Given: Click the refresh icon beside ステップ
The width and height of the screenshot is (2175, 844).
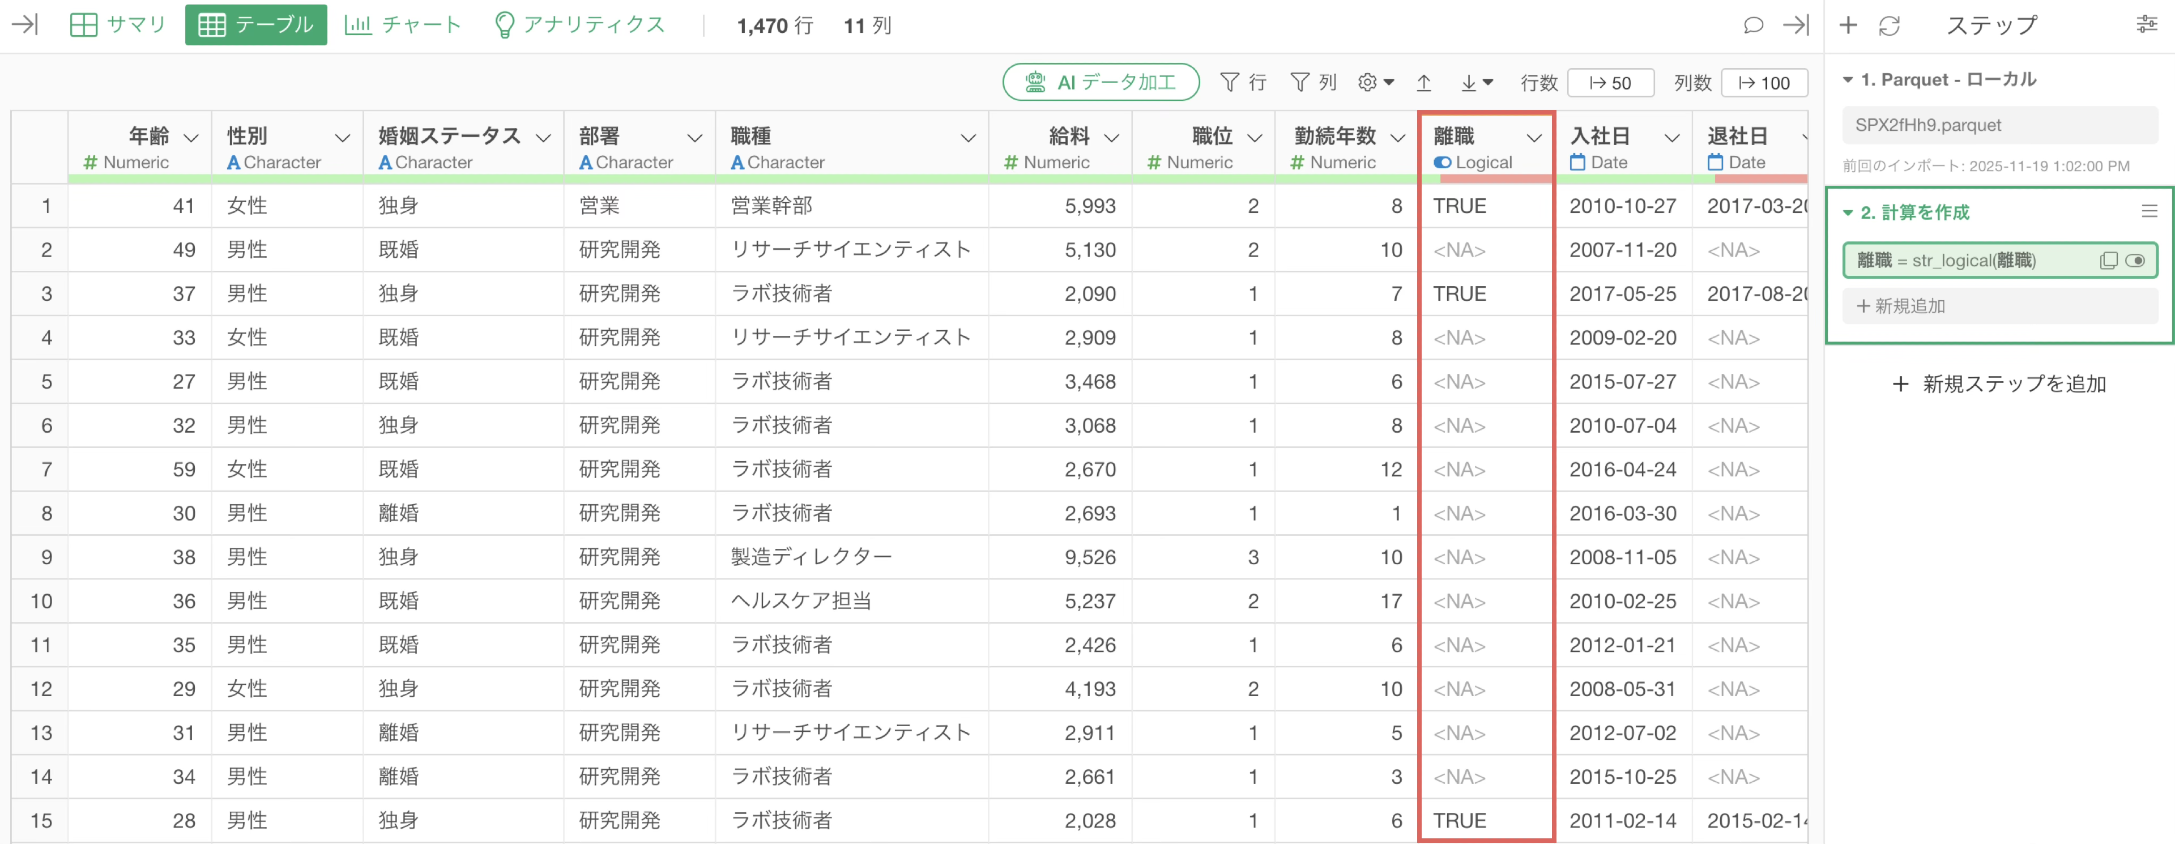Looking at the screenshot, I should 1889,25.
